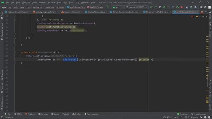The width and height of the screenshot is (212, 119).
Task: Open the Event Log button
Action: [182, 114]
